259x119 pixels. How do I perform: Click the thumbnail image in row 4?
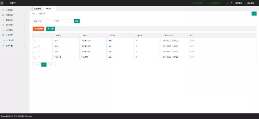(110, 57)
